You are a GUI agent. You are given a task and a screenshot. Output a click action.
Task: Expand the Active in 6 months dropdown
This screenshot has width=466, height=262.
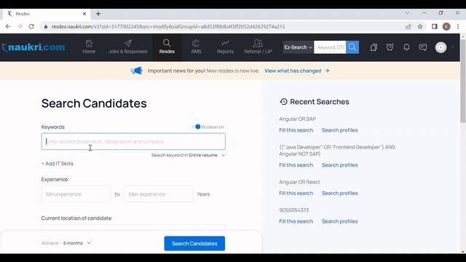click(66, 243)
